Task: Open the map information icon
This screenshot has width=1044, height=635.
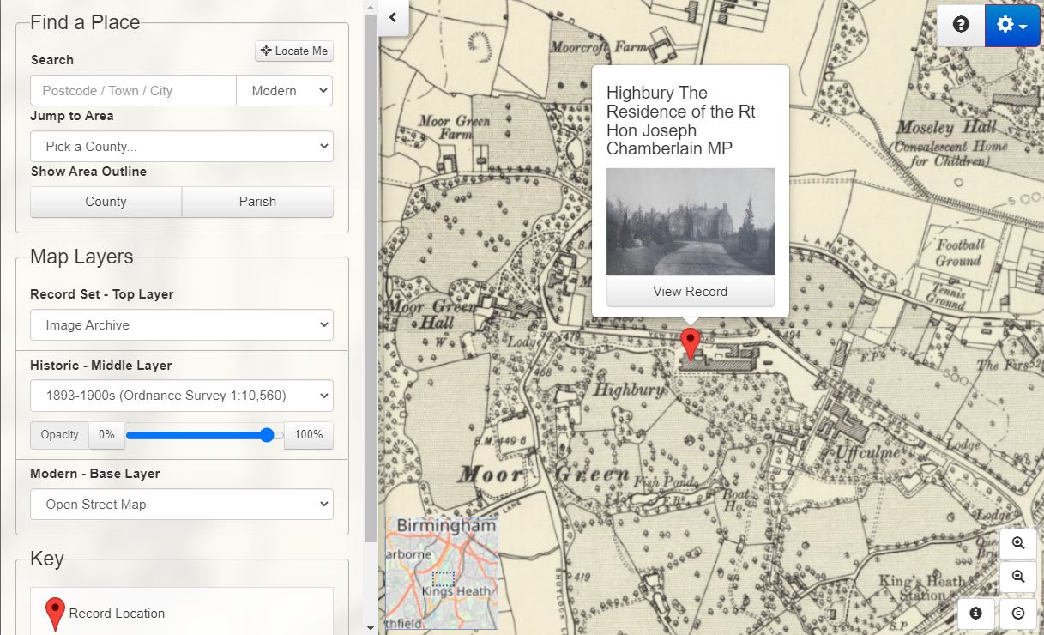Action: [x=975, y=613]
